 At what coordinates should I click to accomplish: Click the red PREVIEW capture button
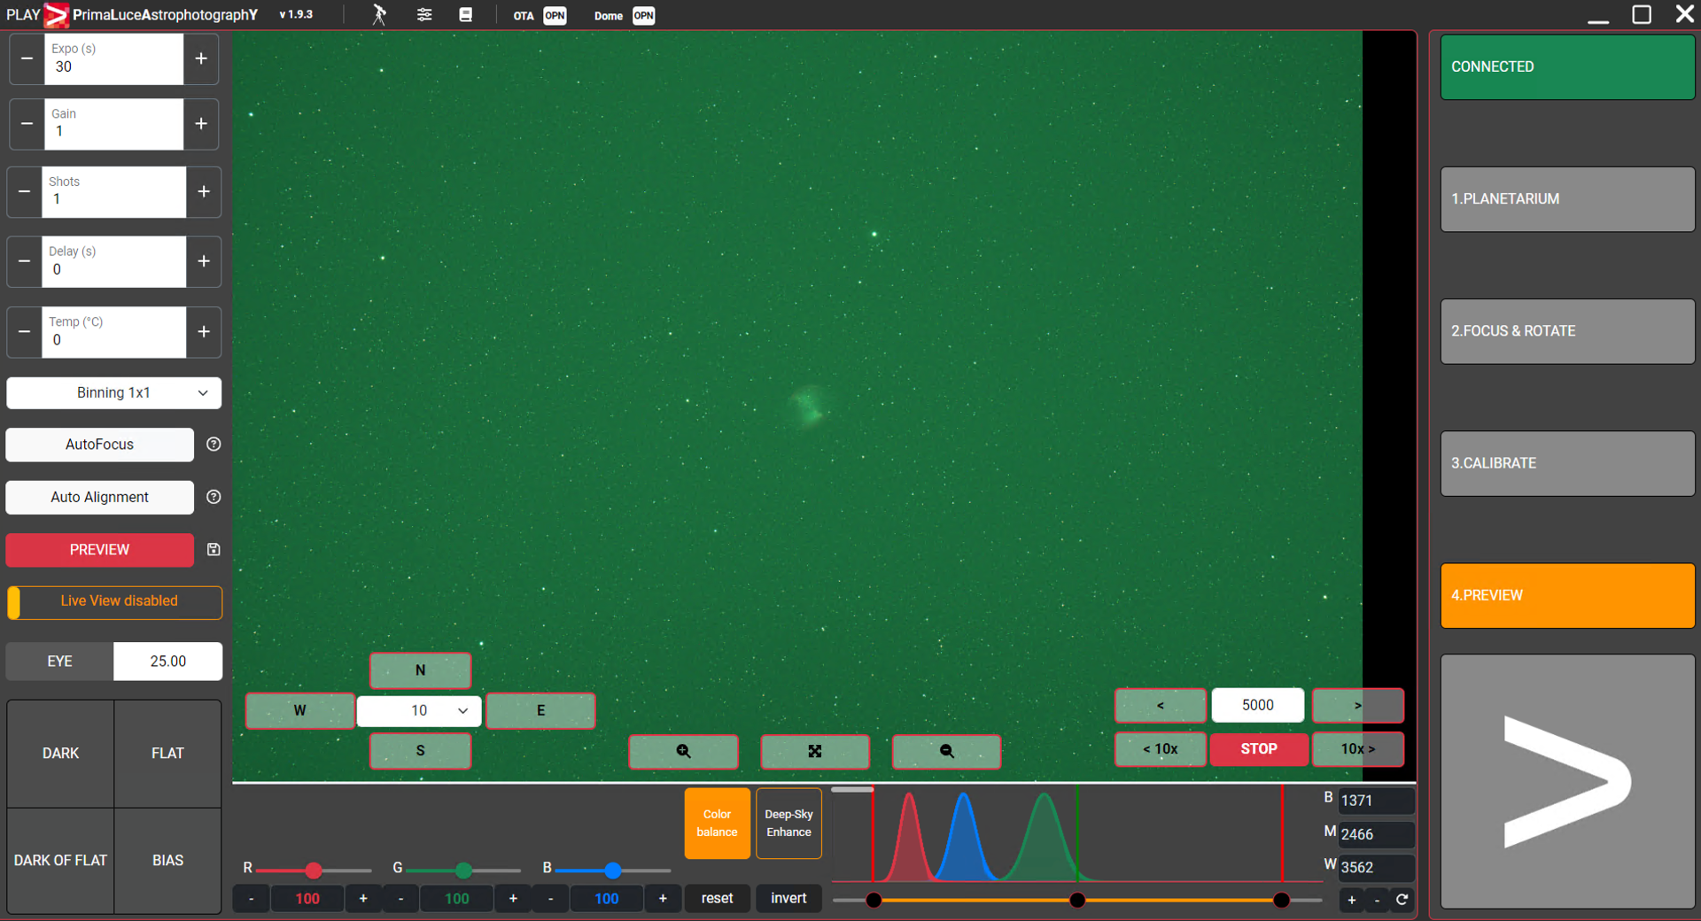point(99,550)
